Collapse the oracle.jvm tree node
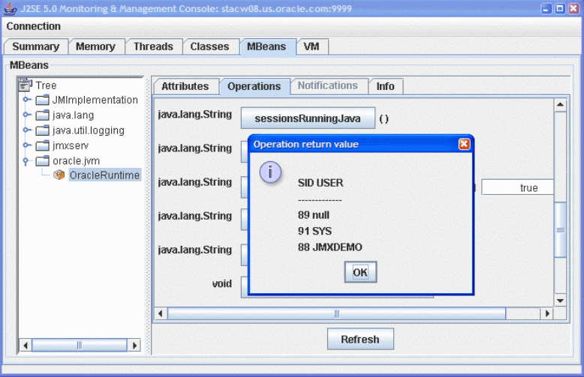This screenshot has width=584, height=377. [x=27, y=161]
